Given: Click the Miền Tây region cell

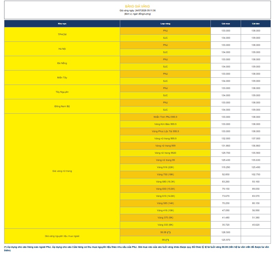Looking at the screenshot, I should (x=62, y=77).
